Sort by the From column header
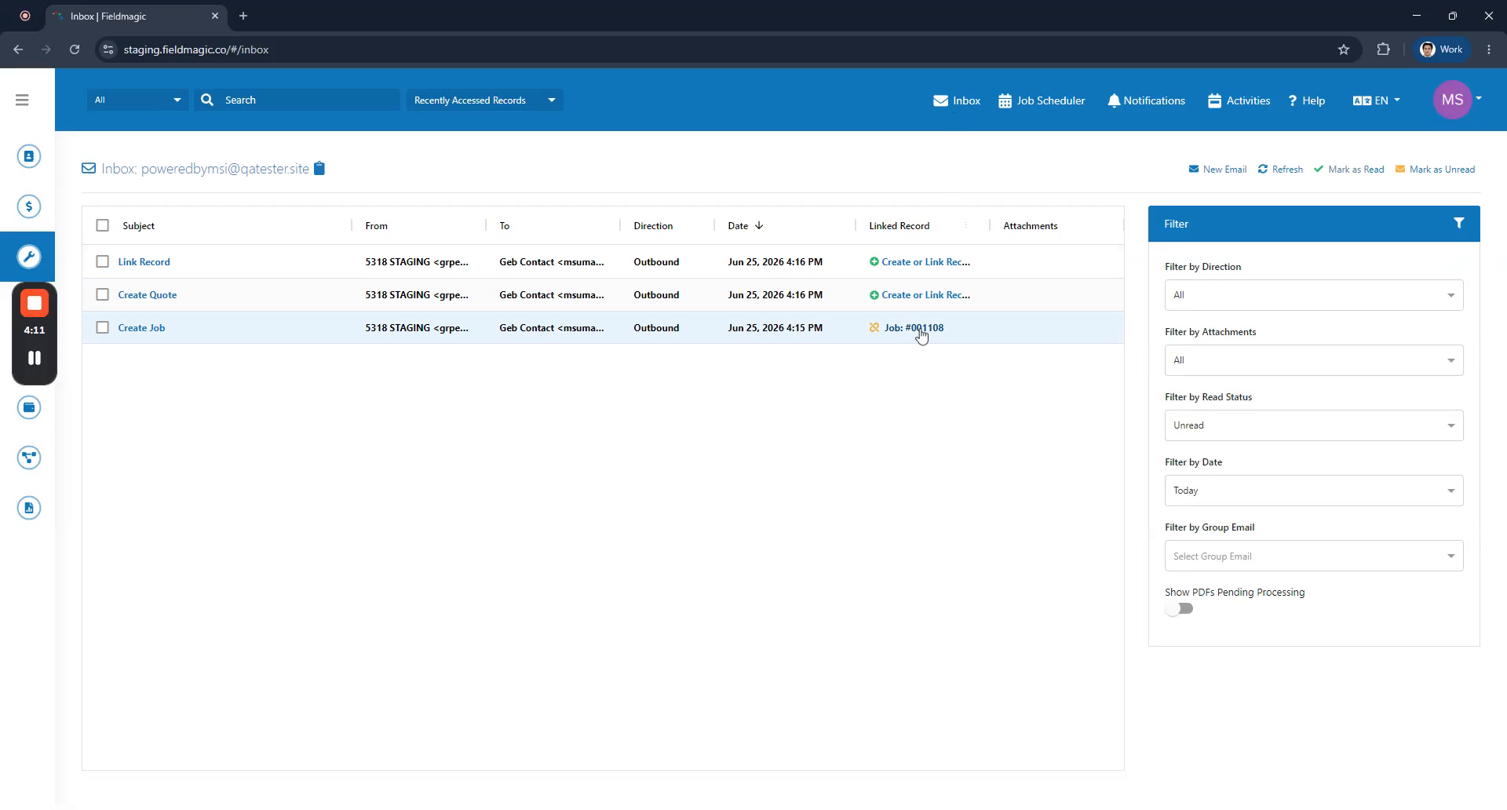 tap(376, 226)
